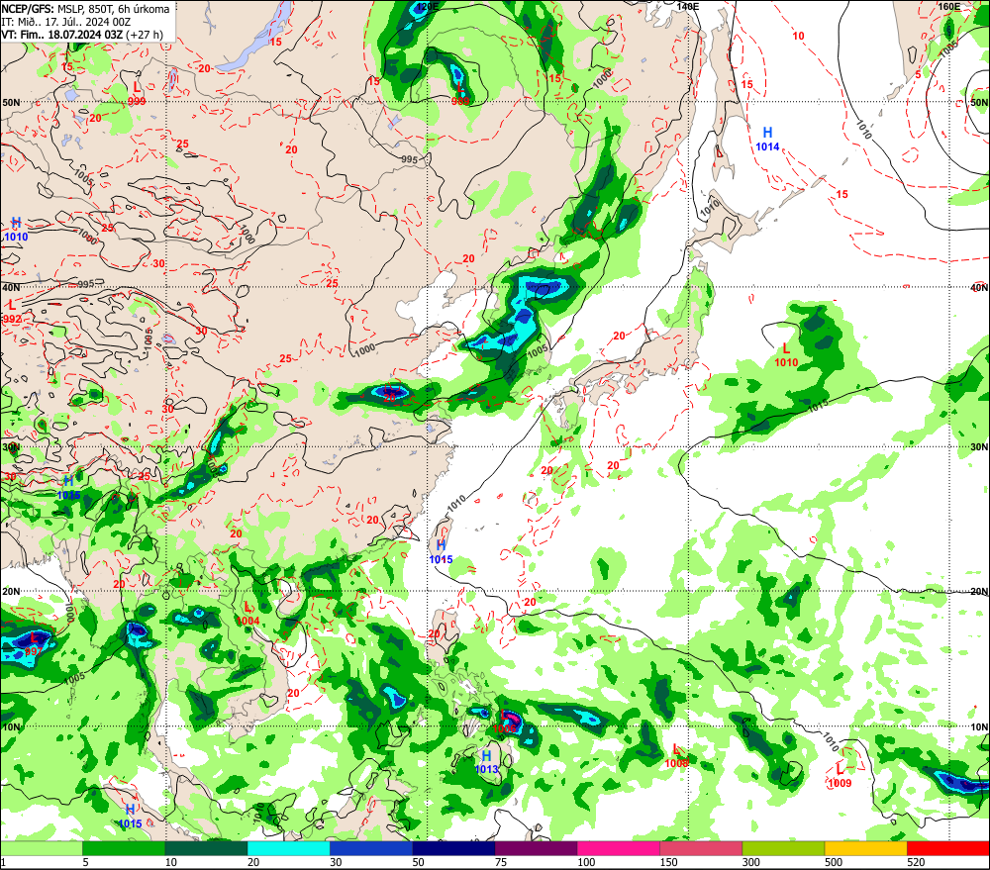Click the init time line 'IT: Mið.. 17. Júl.. 2024 00Z'

(x=65, y=22)
